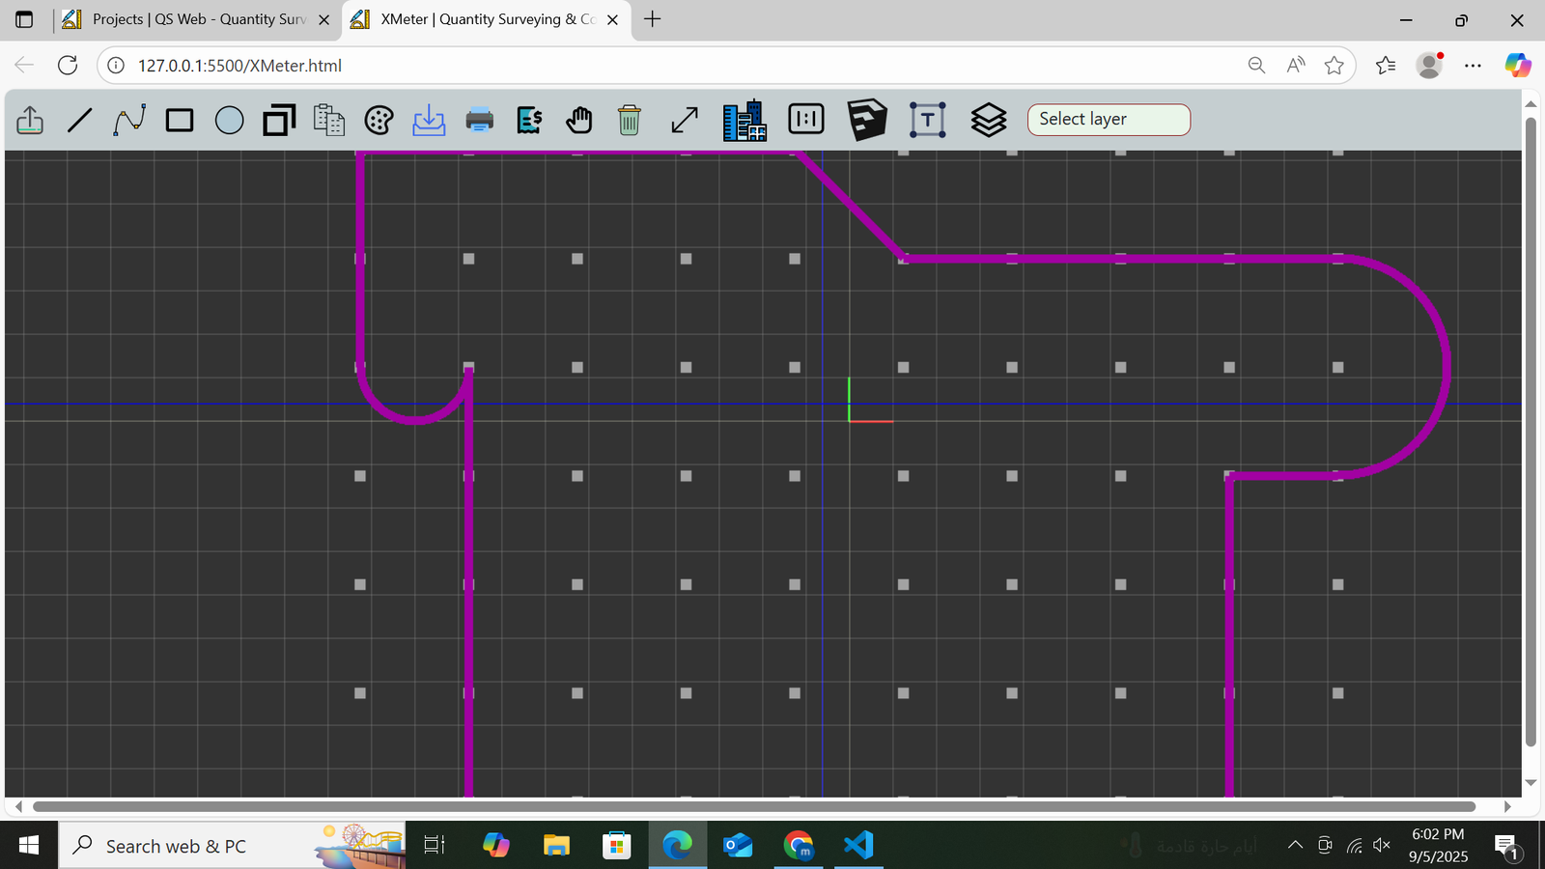The image size is (1545, 869).
Task: Select the Rectangle drawing tool
Action: point(180,121)
